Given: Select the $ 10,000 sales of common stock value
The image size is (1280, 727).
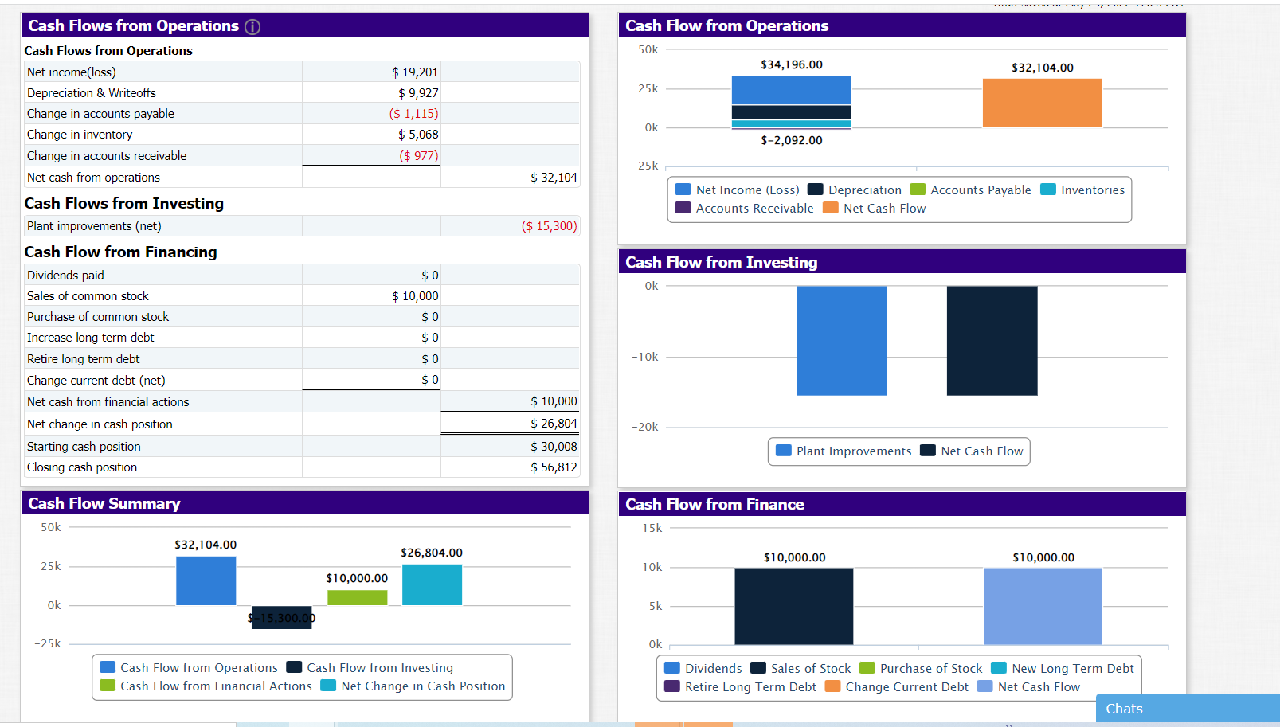Looking at the screenshot, I should pos(415,295).
